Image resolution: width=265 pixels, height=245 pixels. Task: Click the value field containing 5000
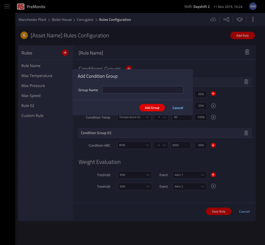(180, 145)
